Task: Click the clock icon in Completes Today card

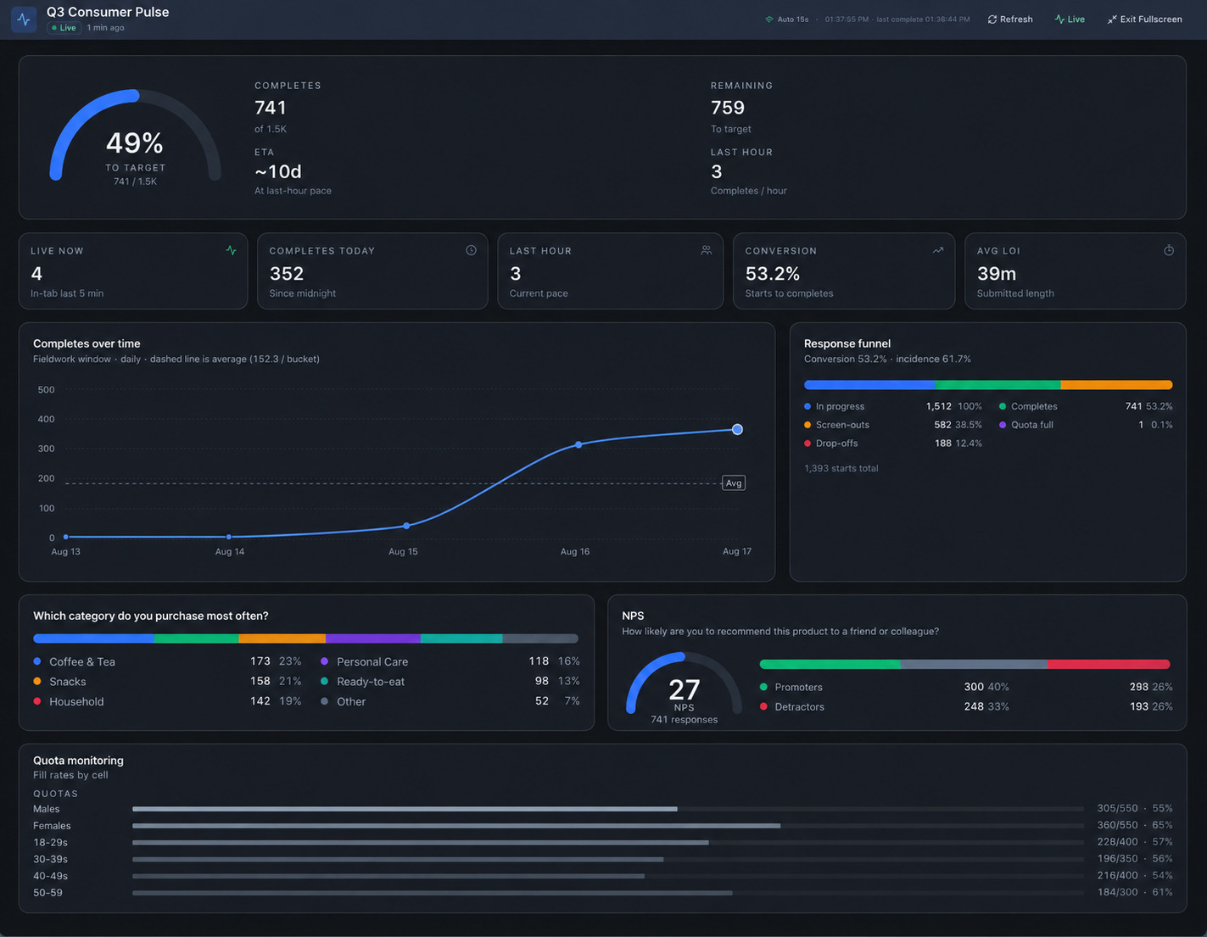Action: (x=471, y=250)
